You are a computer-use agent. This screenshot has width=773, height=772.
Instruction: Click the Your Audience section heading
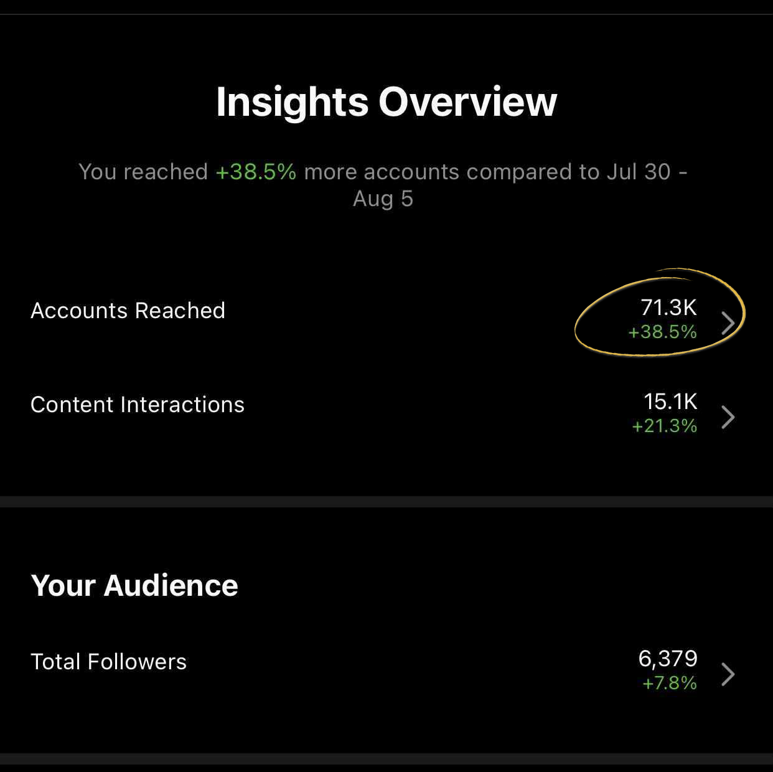(134, 586)
